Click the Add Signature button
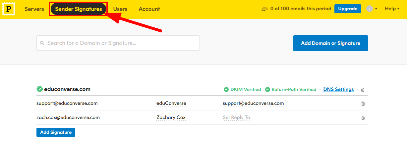Viewport: 407px width, 149px height. point(56,132)
